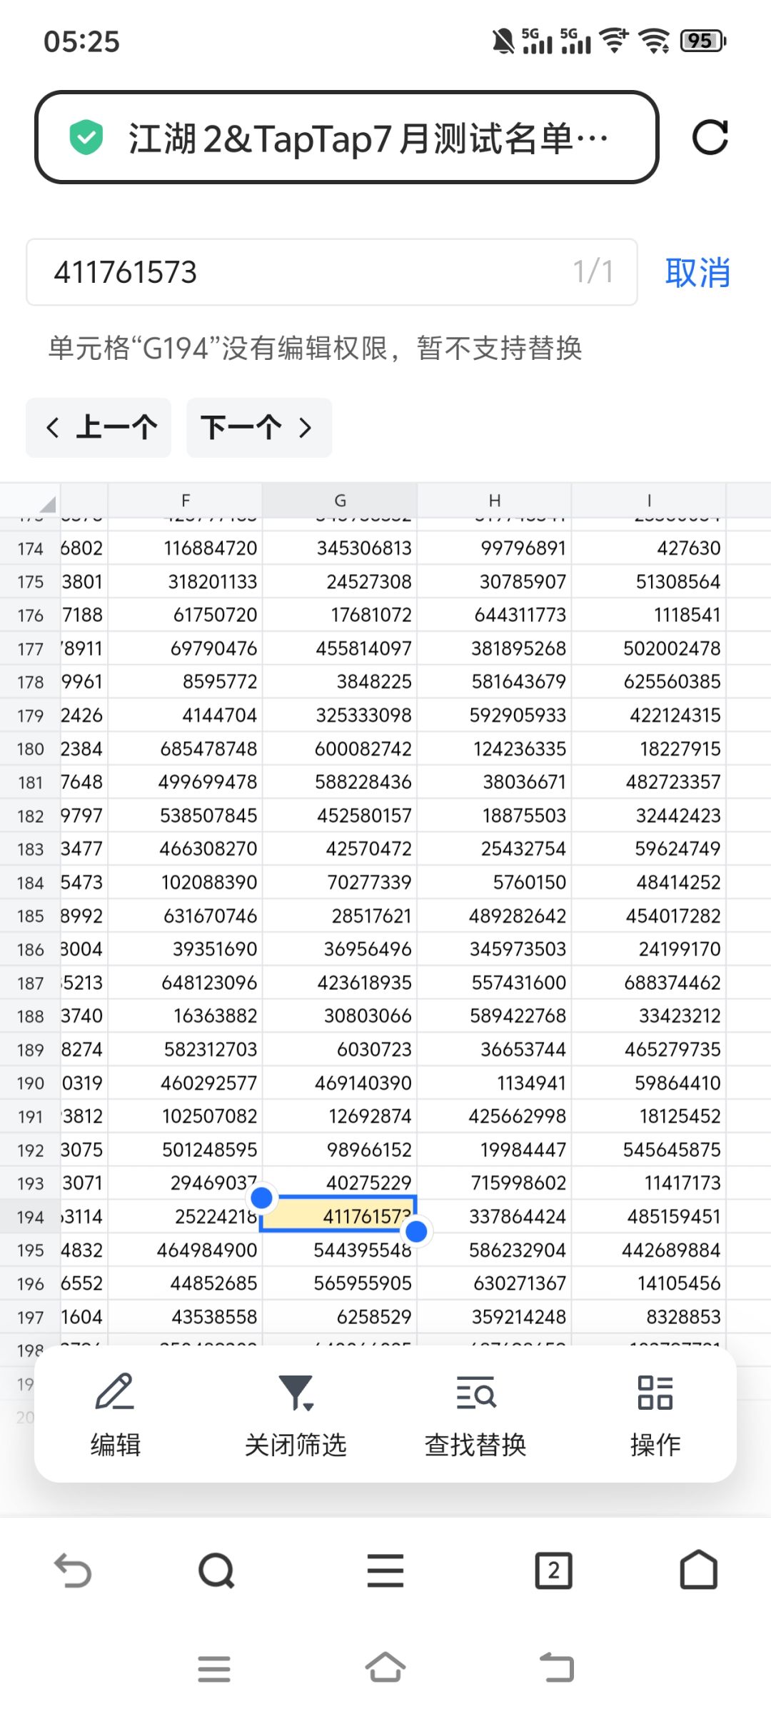
Task: Tap the browser search magnifier icon
Action: click(x=216, y=1570)
